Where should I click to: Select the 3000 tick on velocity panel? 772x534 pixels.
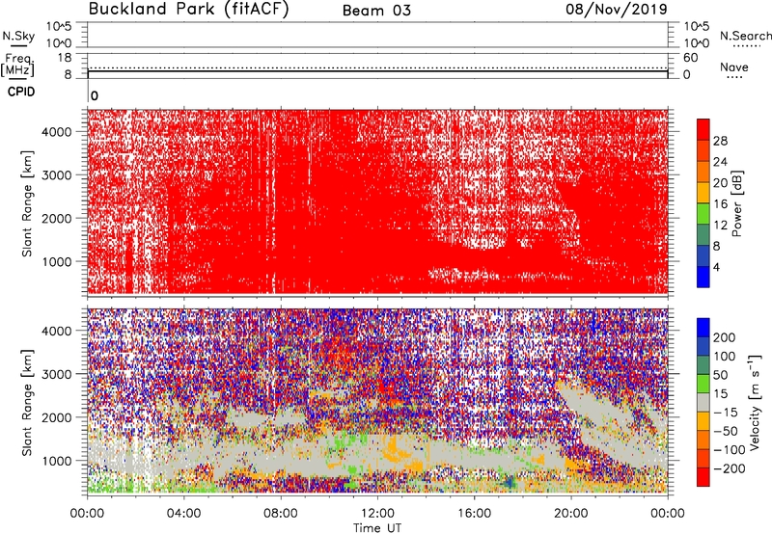tap(57, 374)
